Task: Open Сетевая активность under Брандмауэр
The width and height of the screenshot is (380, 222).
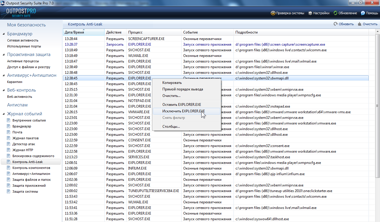Action: pyautogui.click(x=23, y=40)
